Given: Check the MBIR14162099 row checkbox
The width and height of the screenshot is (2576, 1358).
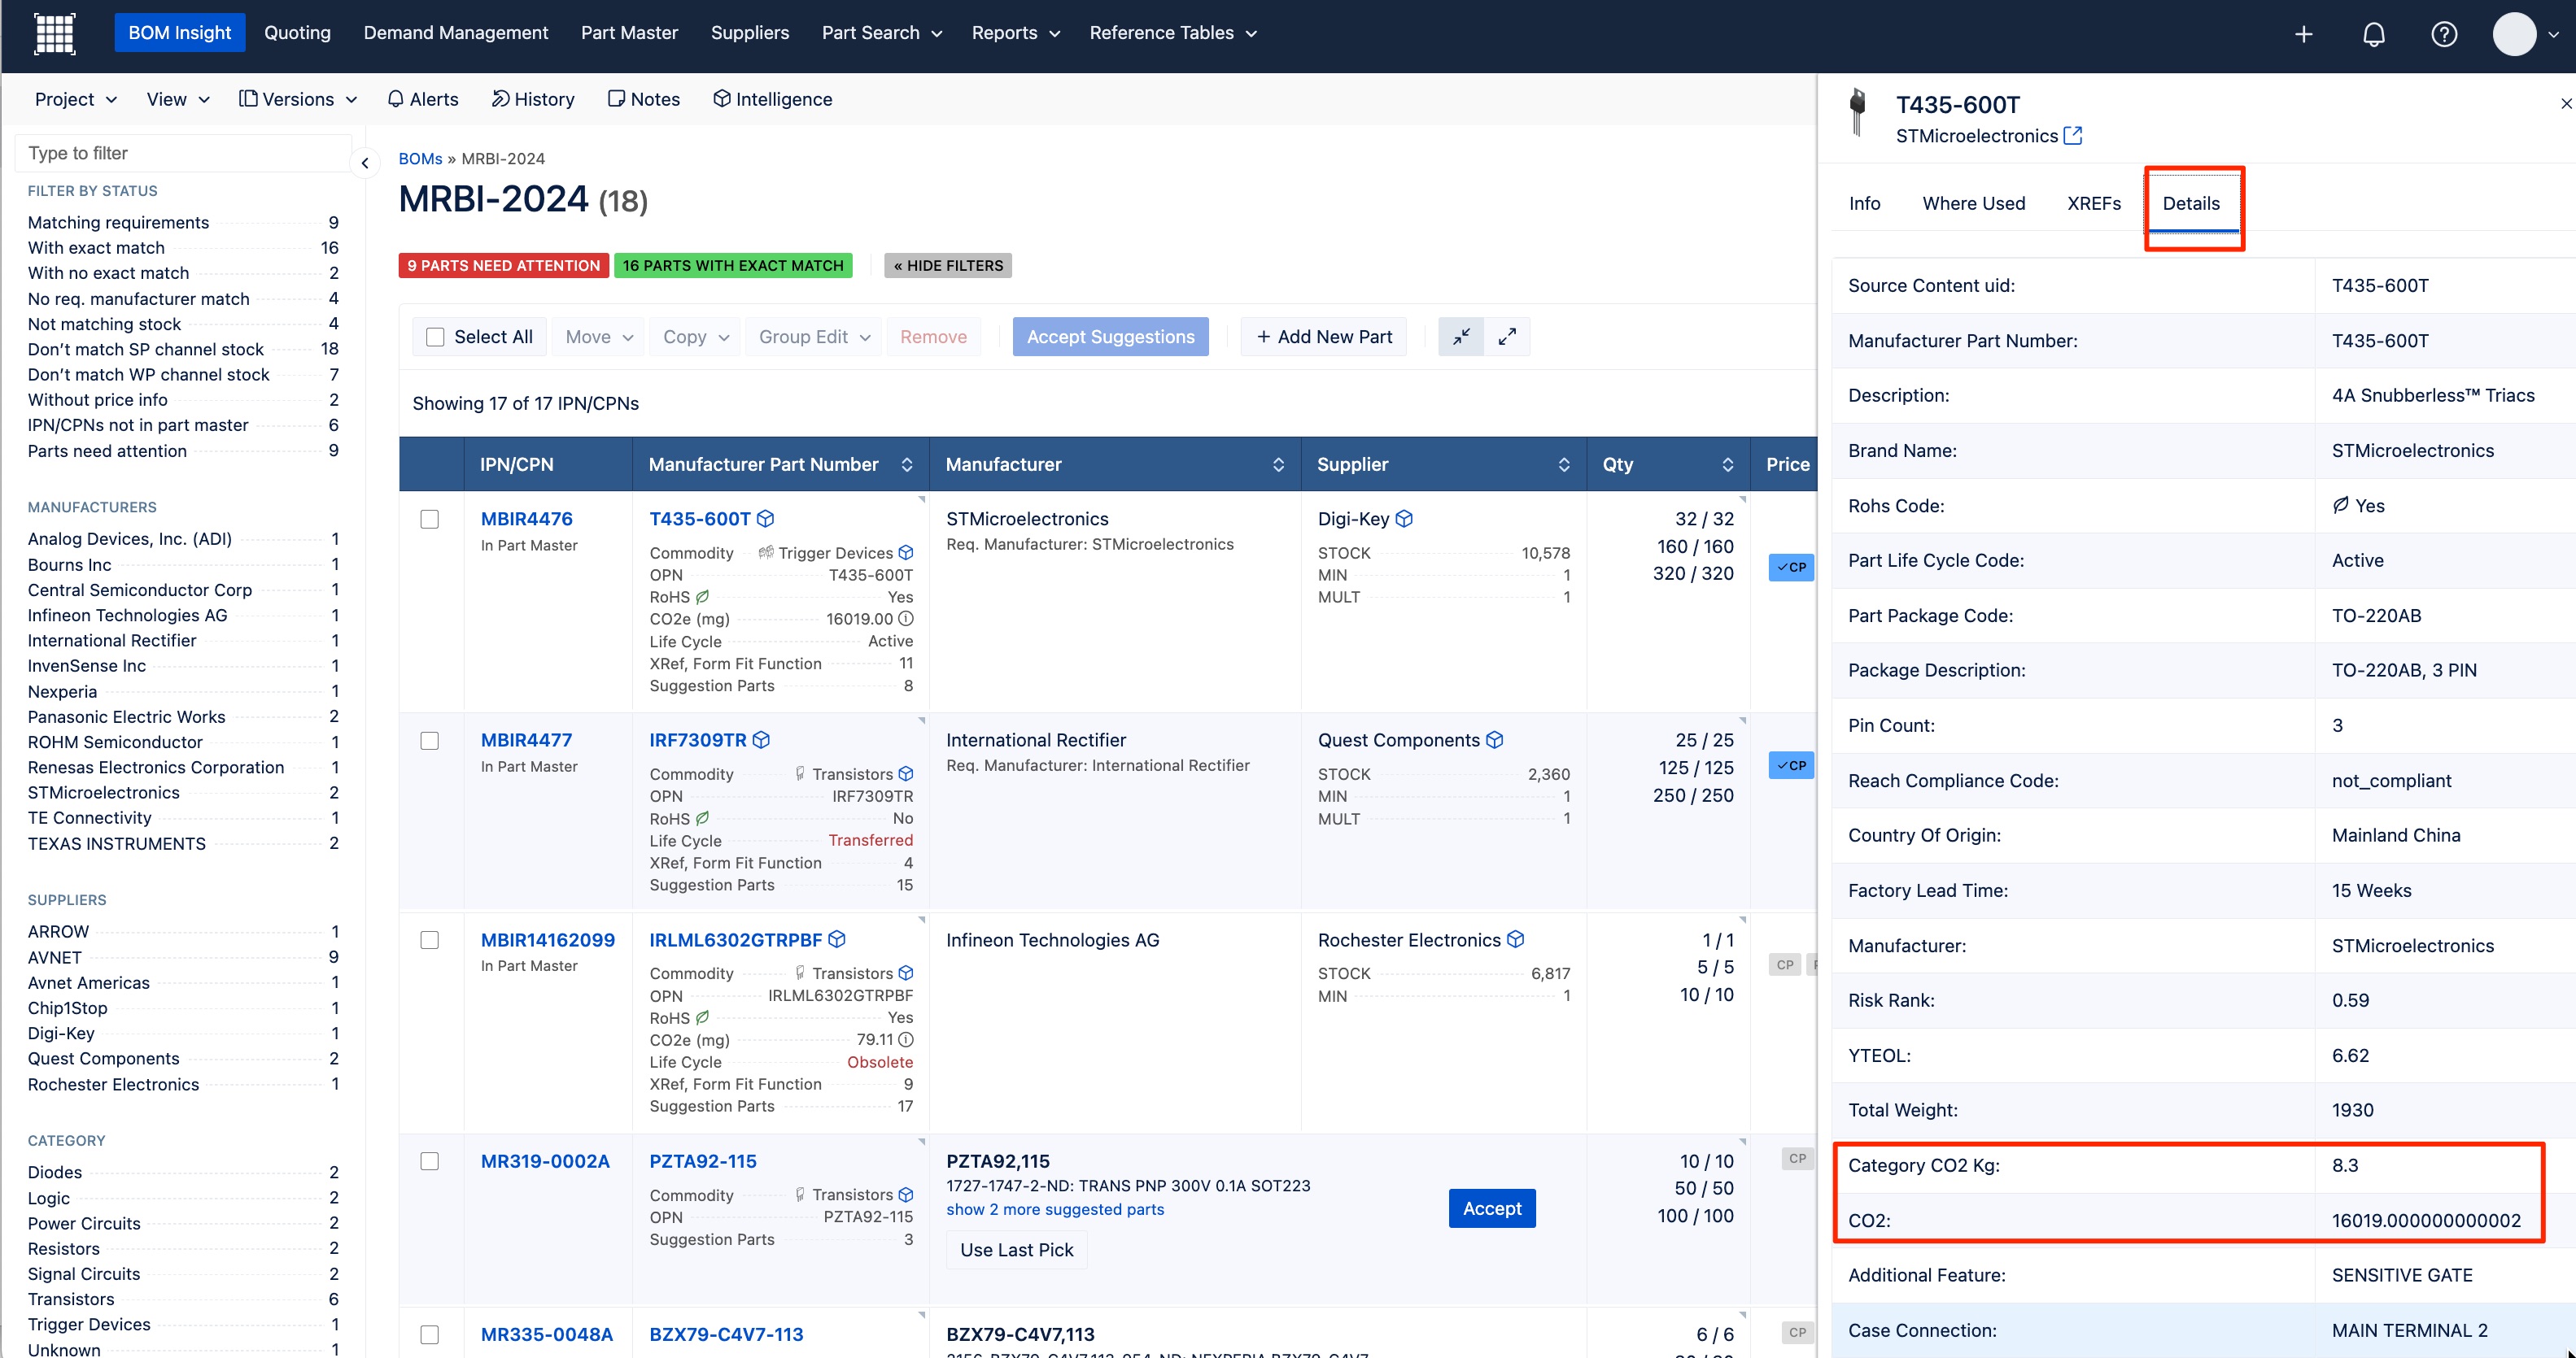Looking at the screenshot, I should coord(430,940).
